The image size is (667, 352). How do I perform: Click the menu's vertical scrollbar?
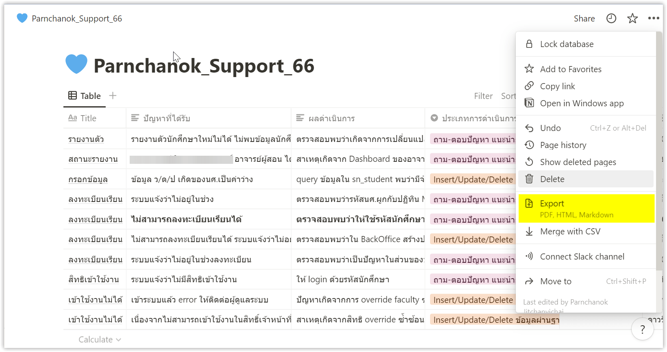(659, 150)
